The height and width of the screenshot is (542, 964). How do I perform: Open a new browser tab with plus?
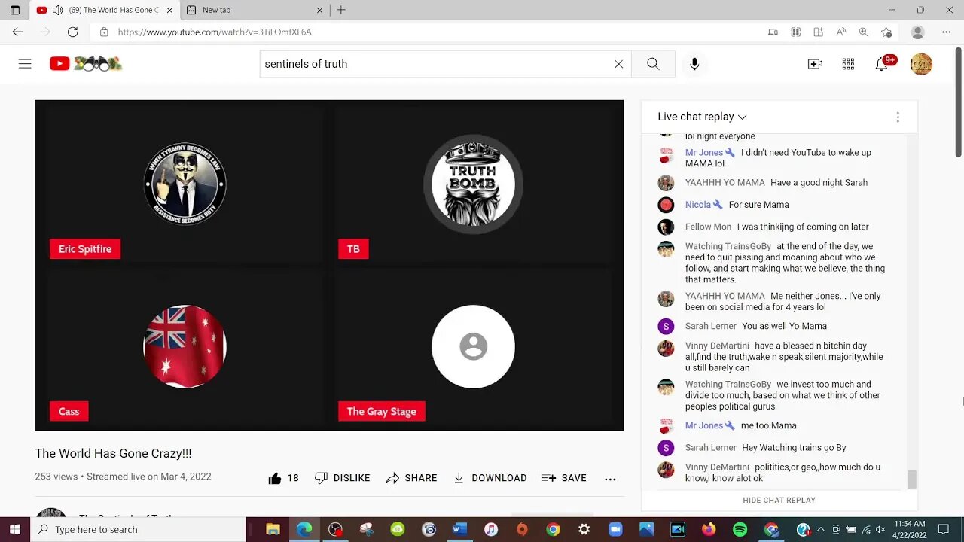tap(341, 10)
